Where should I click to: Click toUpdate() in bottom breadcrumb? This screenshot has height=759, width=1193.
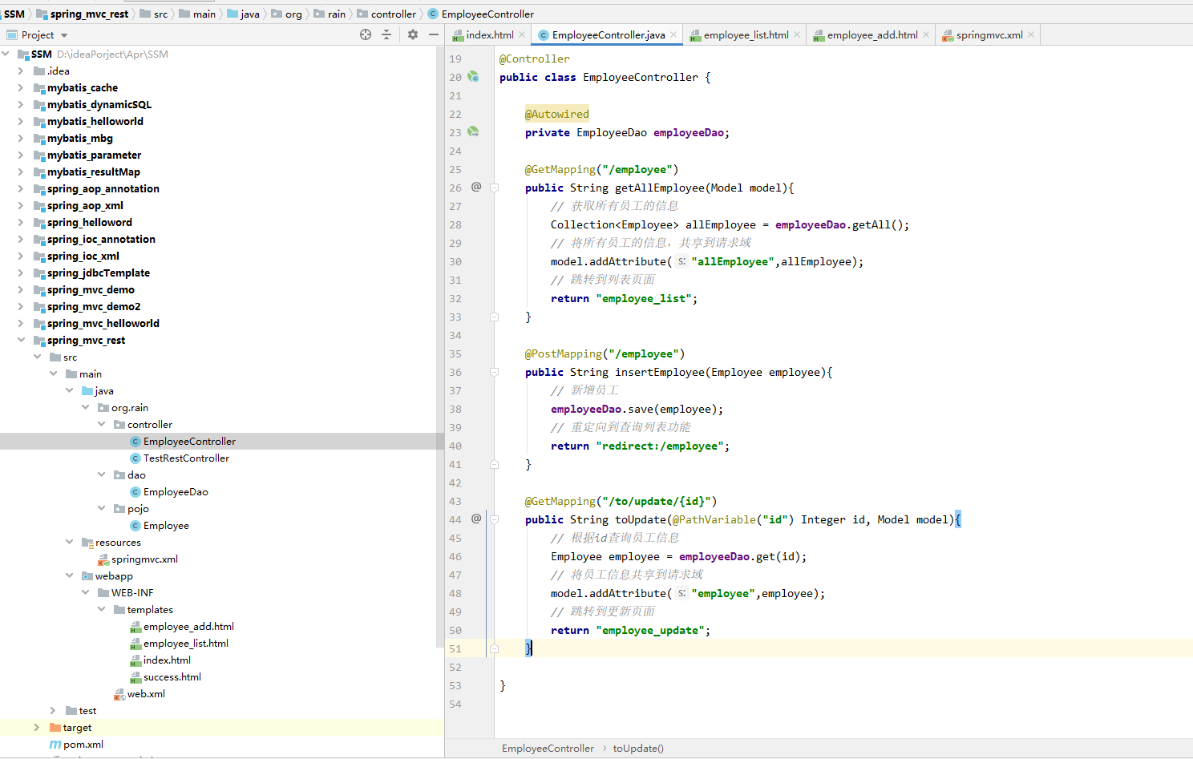[x=638, y=748]
